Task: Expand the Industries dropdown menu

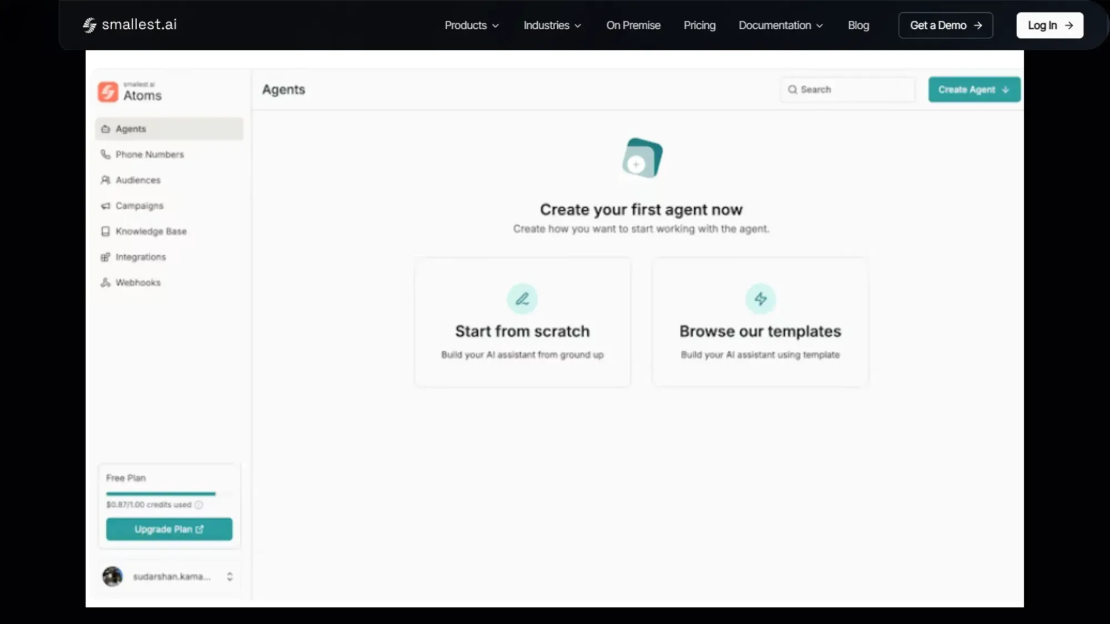Action: point(552,26)
